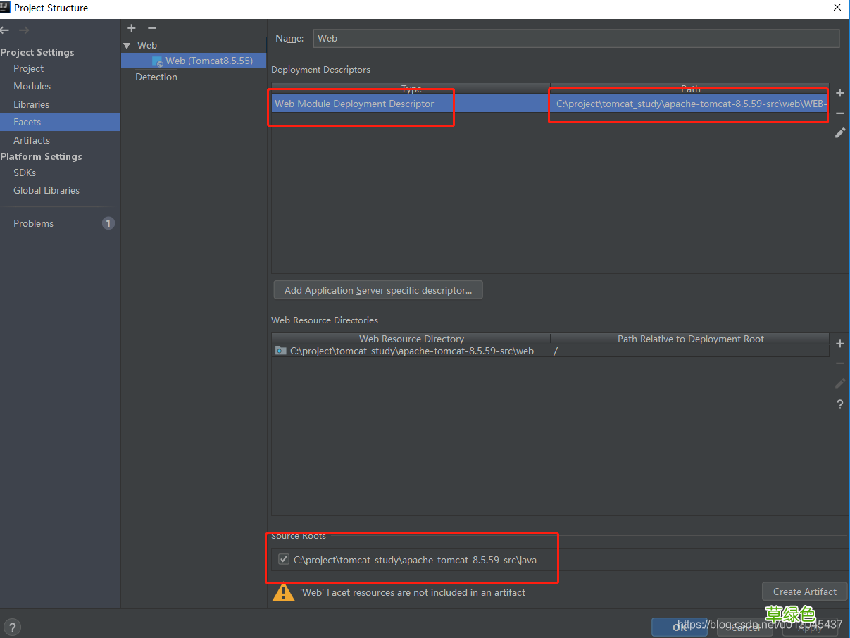Select the apache-tomcat-8.5.59-src\web directory row

(x=411, y=351)
